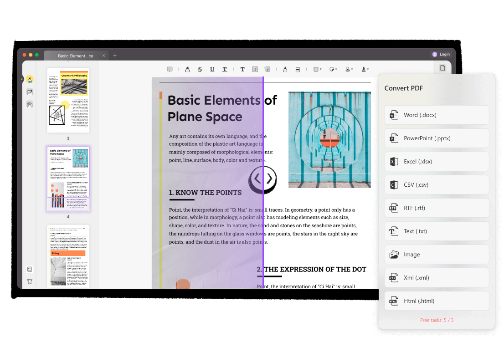The height and width of the screenshot is (342, 504).
Task: Select the Eraser tool
Action: pos(298,69)
